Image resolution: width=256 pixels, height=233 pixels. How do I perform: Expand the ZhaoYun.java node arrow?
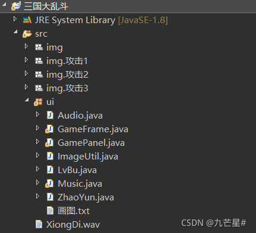[37, 196]
